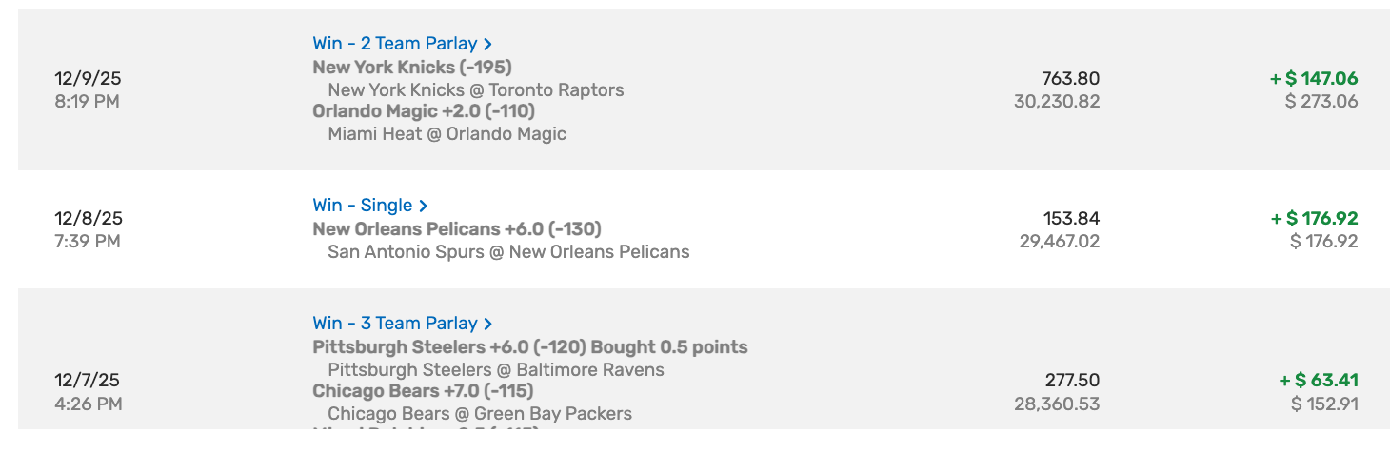
Task: Select New Orleans Pelicans +6.0 (-130) pick
Action: 456,229
